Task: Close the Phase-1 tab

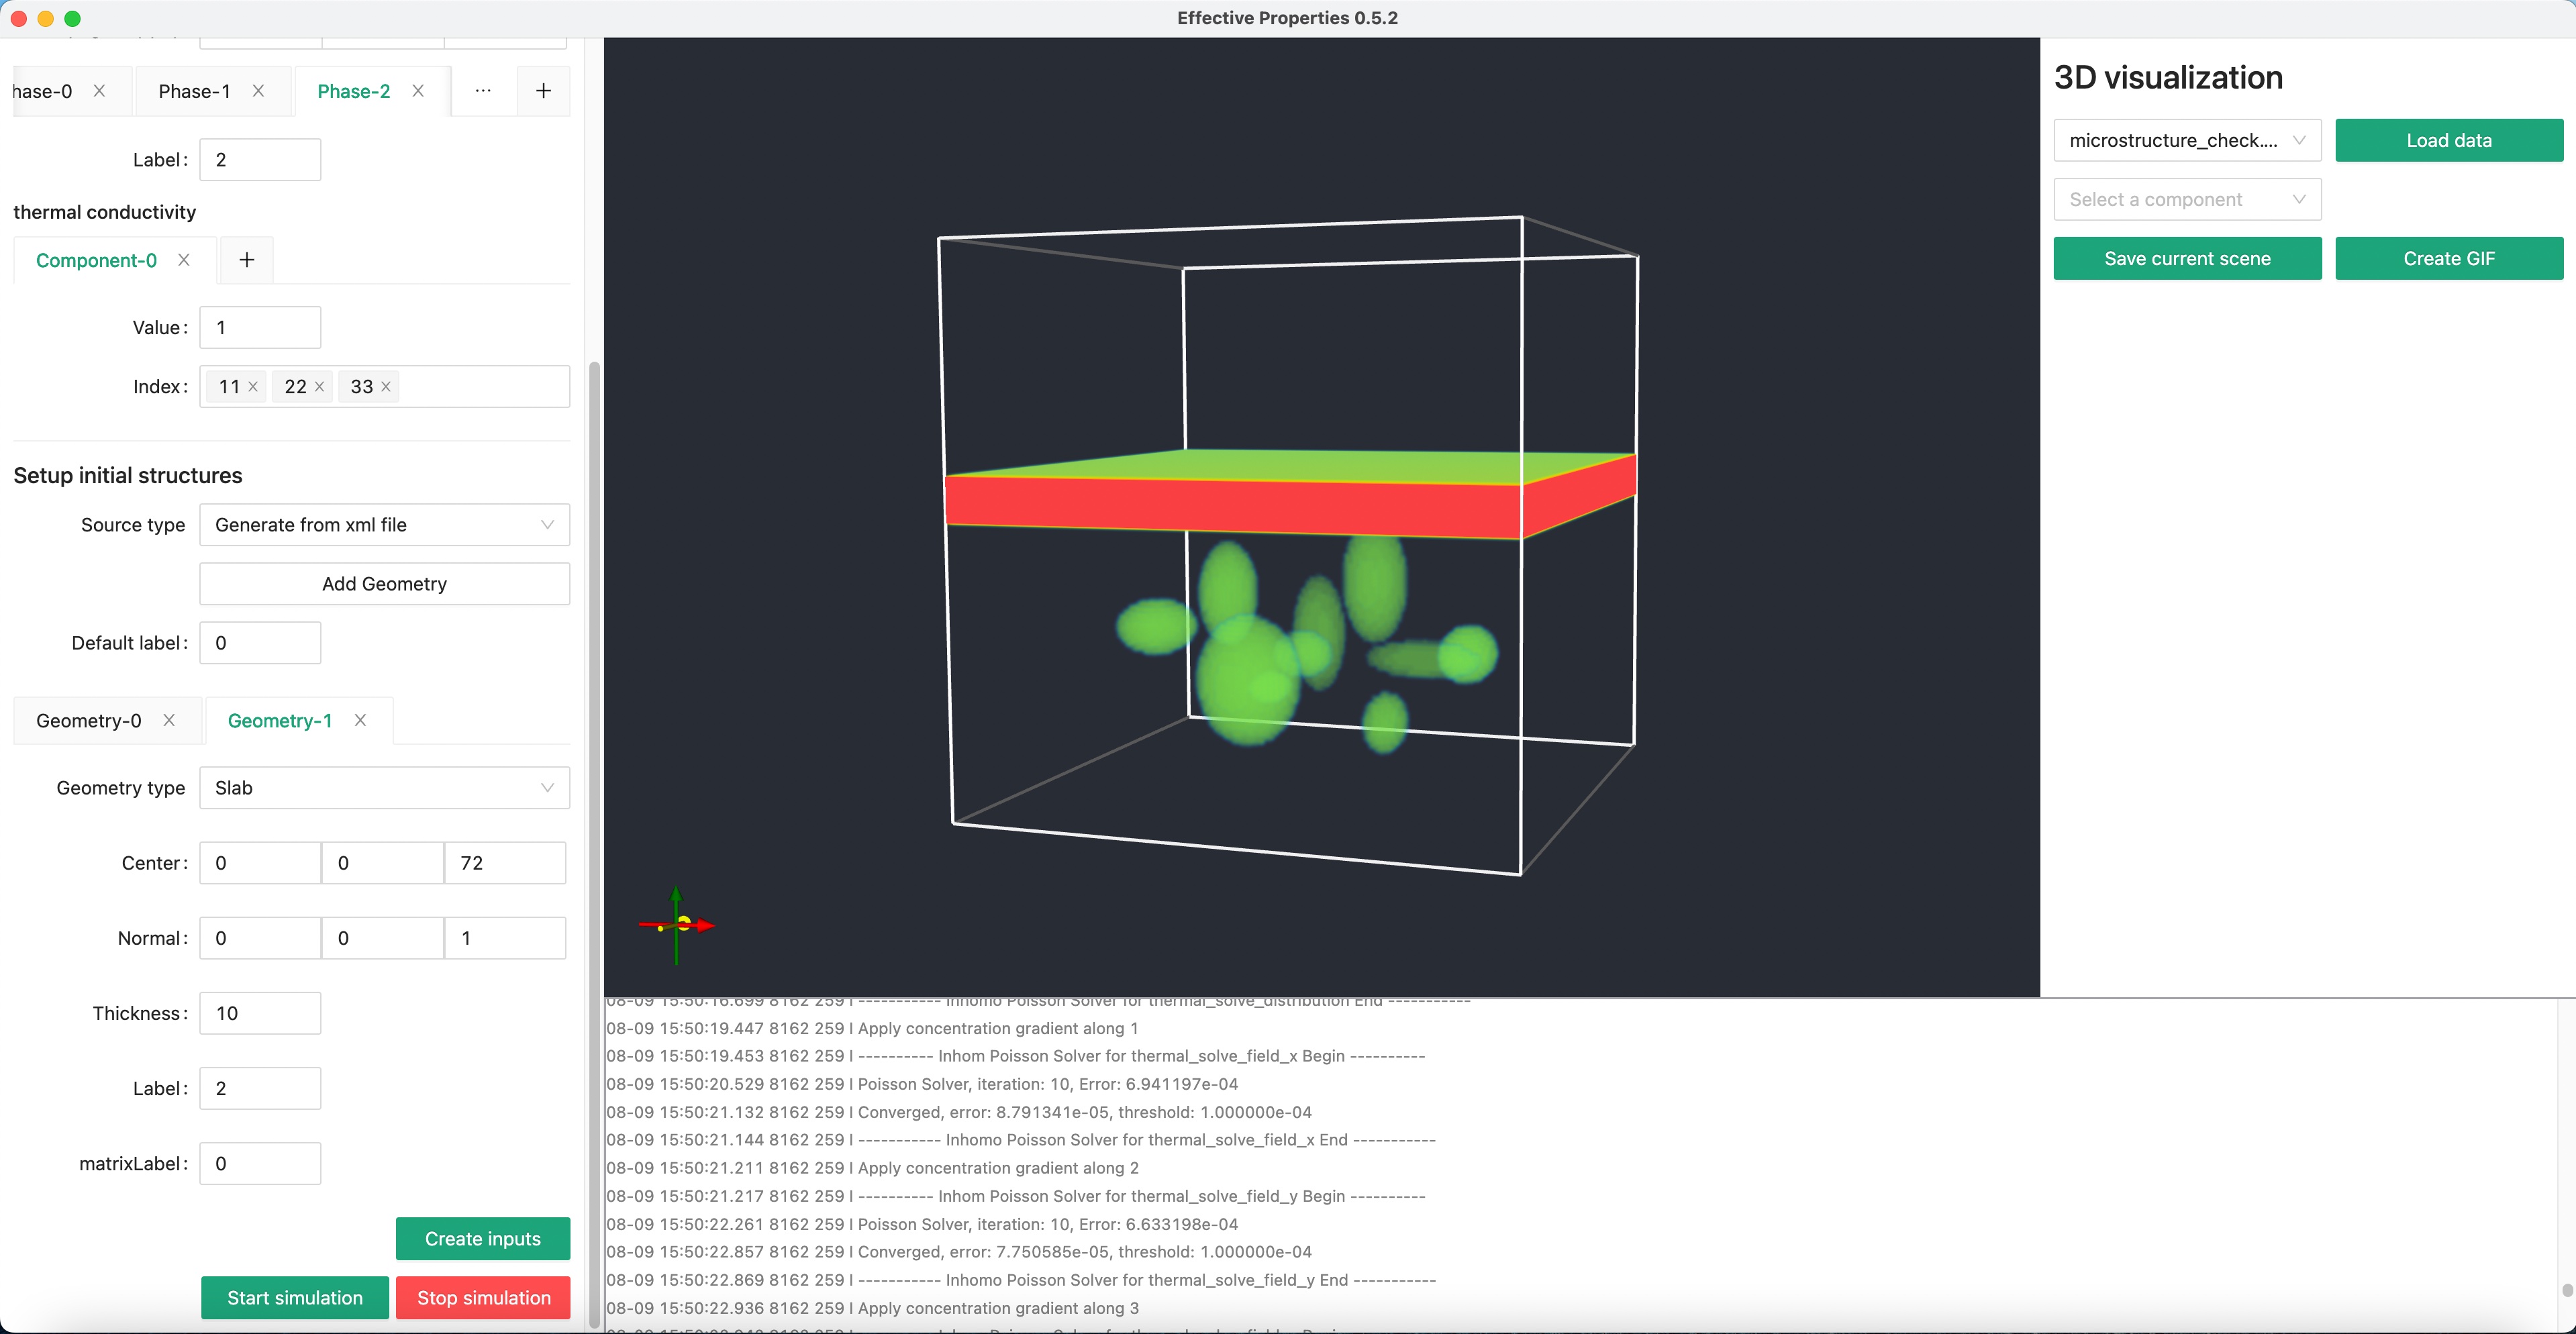Action: click(258, 91)
